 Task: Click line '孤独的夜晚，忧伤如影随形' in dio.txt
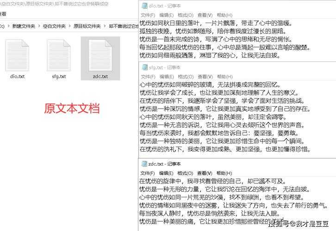coord(213,31)
